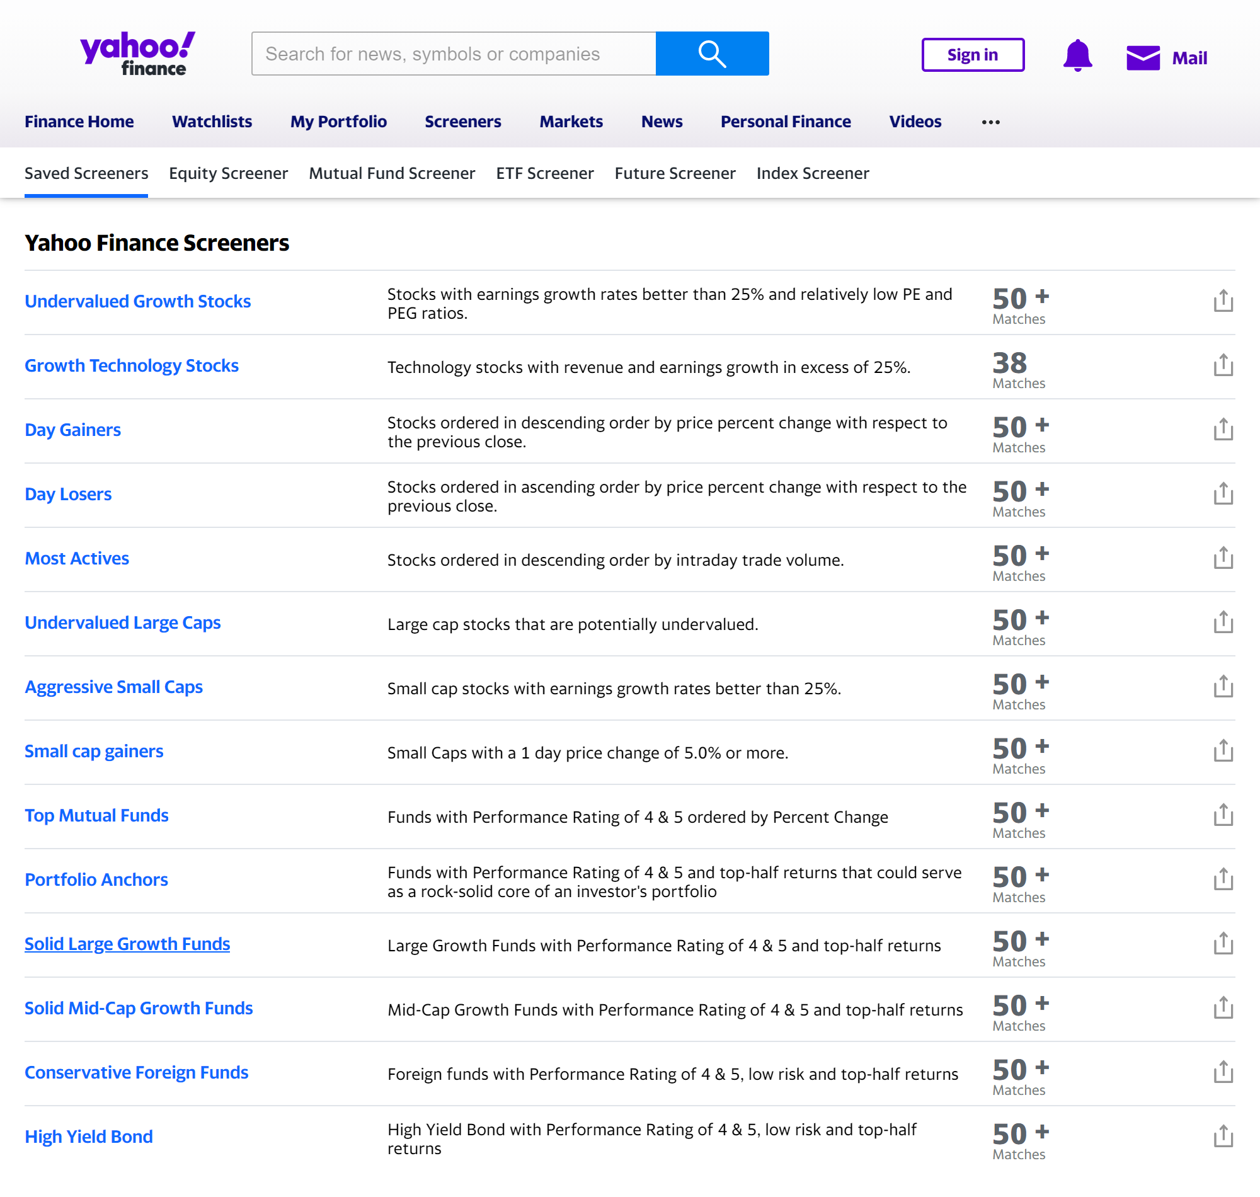Open Watchlists in the navigation
The width and height of the screenshot is (1260, 1197).
click(x=212, y=122)
